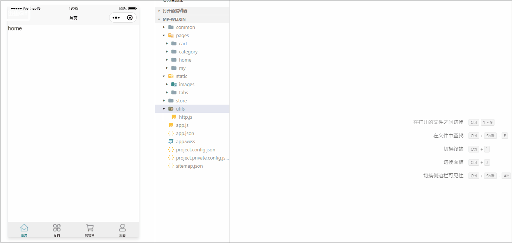The height and width of the screenshot is (243, 512).
Task: Tap the 分类 category tab icon
Action: tap(57, 228)
